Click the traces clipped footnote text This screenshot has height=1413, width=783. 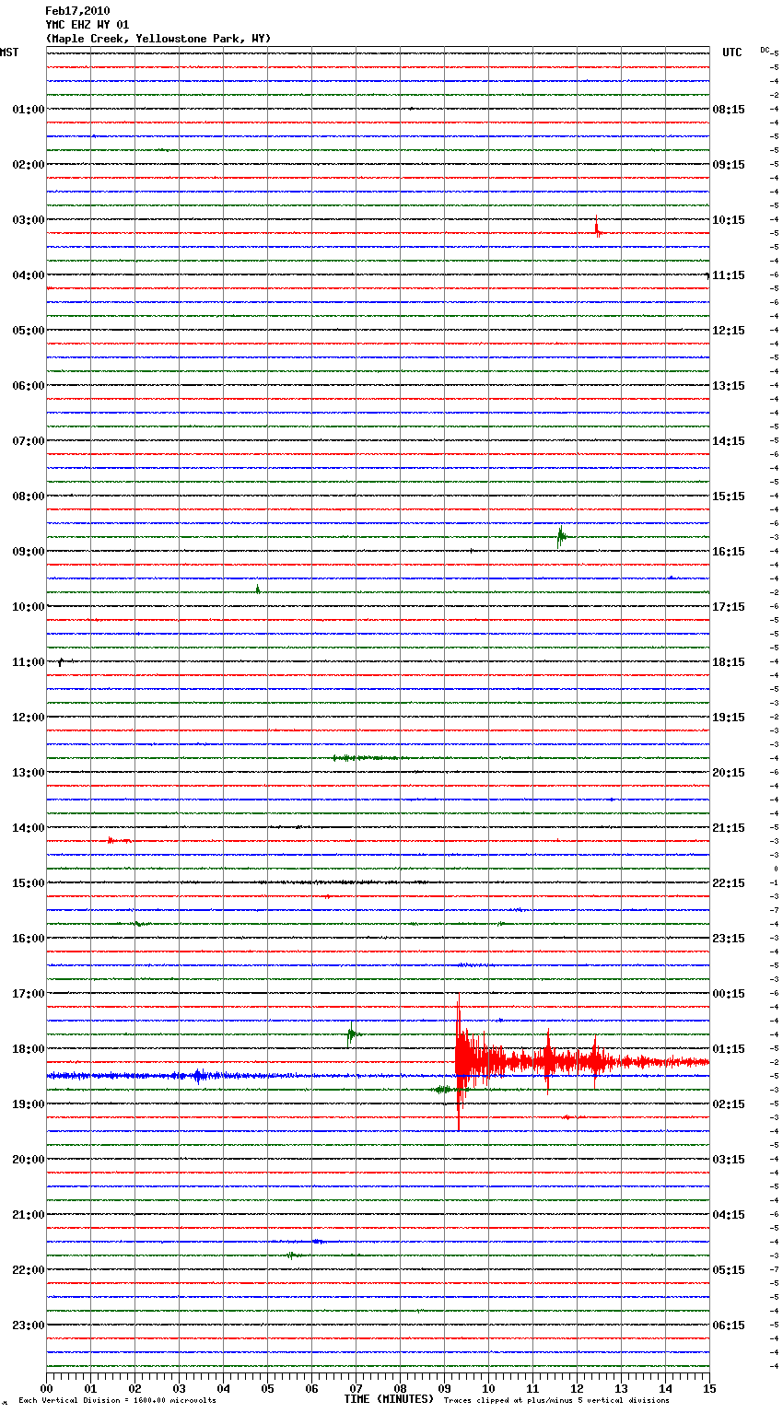click(x=556, y=1401)
